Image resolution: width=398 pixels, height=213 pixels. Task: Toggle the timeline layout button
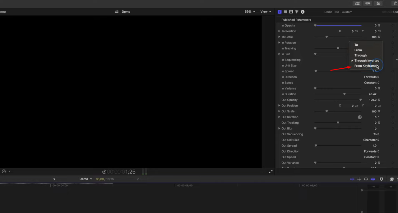[x=368, y=3]
